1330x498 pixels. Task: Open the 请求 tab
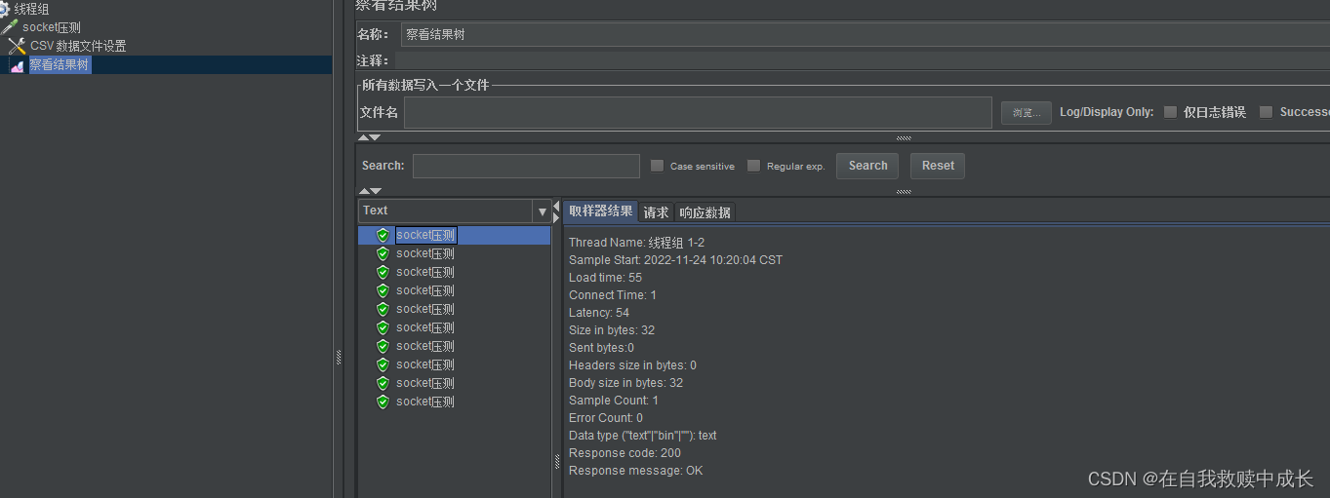point(656,211)
